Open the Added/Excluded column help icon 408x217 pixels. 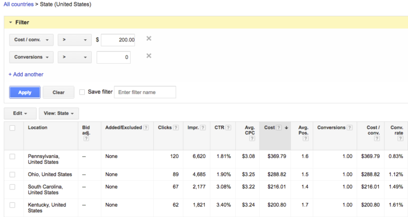(x=146, y=128)
